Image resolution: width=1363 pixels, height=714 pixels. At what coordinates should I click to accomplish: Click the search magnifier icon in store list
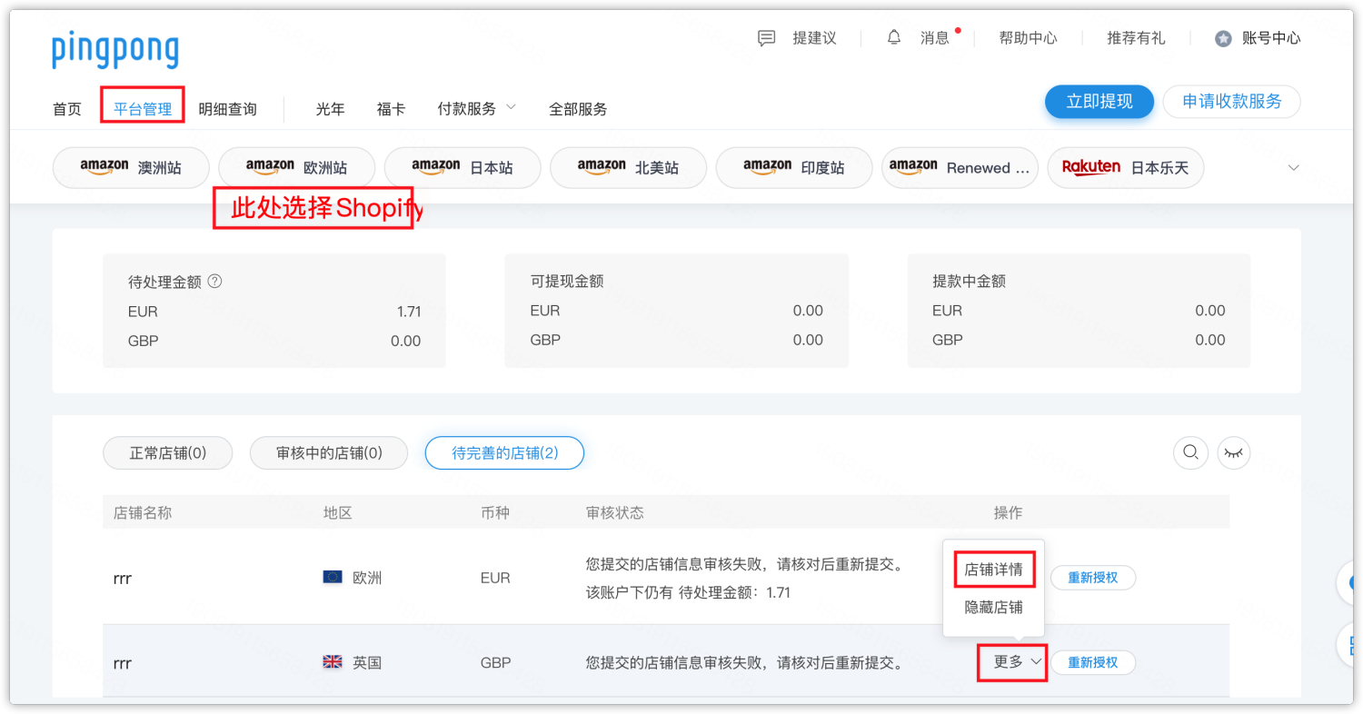(x=1190, y=452)
